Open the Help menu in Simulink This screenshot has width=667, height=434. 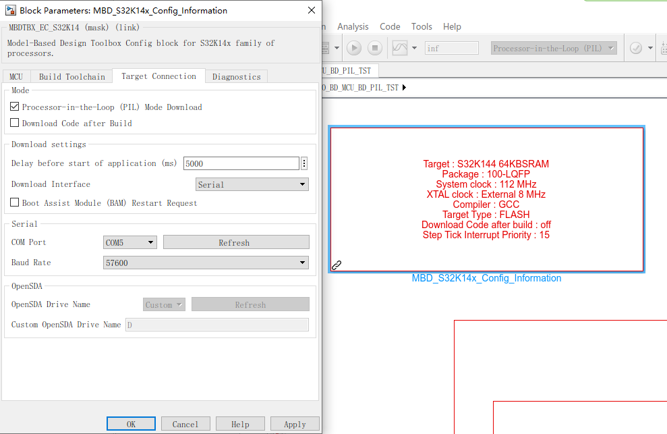[452, 26]
